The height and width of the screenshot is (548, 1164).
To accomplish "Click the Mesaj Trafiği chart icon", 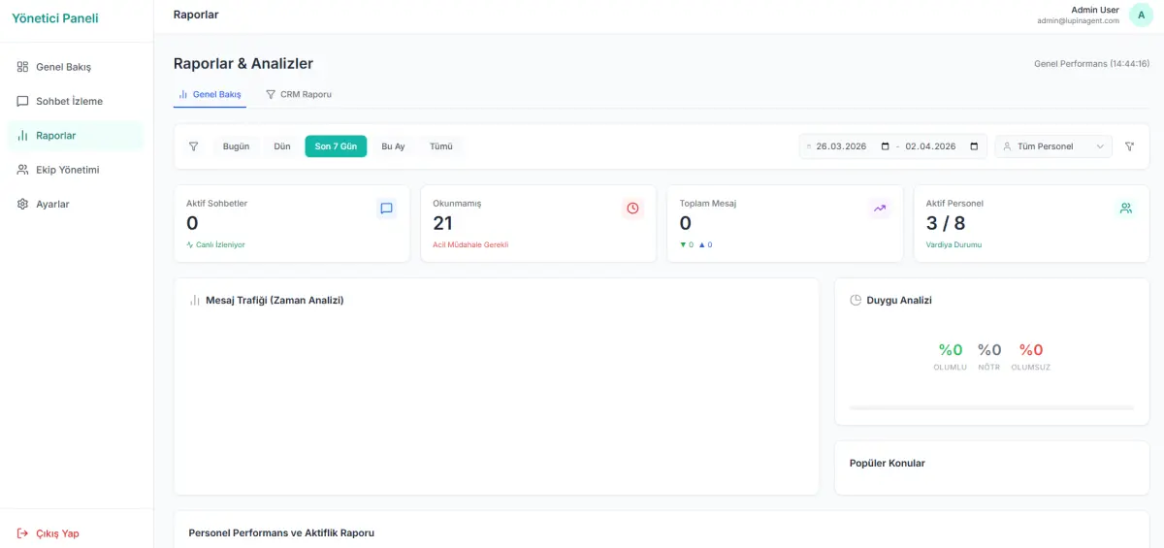I will pos(194,301).
